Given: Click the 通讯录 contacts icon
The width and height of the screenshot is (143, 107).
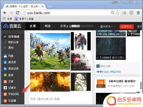Looking at the screenshot, I should click(x=5, y=62).
